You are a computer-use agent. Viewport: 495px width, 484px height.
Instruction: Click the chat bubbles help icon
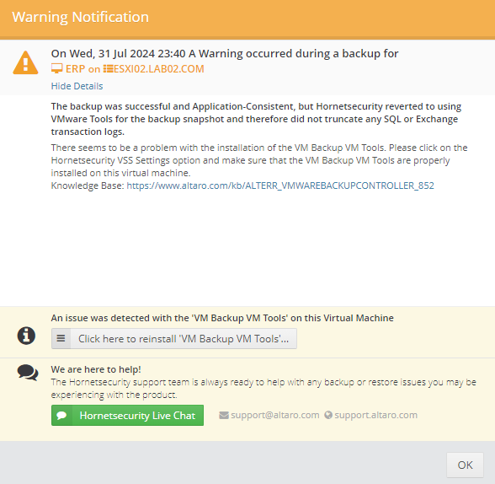click(x=28, y=373)
